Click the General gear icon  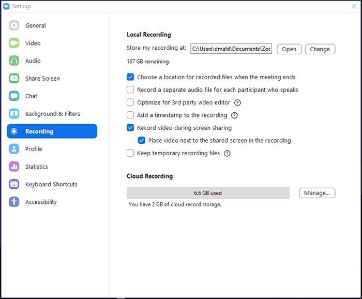point(14,25)
